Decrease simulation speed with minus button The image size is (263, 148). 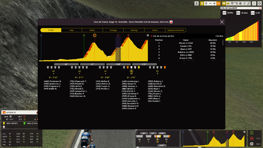[210, 3]
